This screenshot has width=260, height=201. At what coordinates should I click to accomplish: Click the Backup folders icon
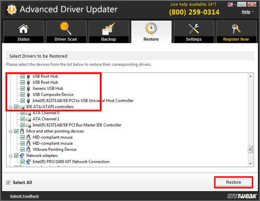(x=108, y=29)
